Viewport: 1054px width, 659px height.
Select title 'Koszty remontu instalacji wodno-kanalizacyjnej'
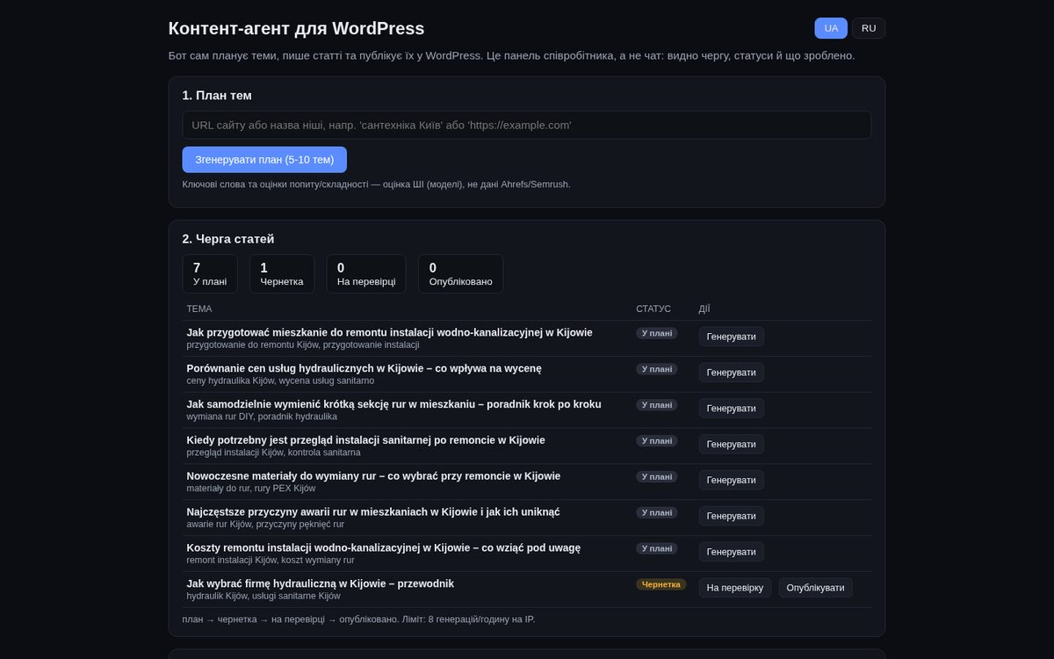point(383,548)
